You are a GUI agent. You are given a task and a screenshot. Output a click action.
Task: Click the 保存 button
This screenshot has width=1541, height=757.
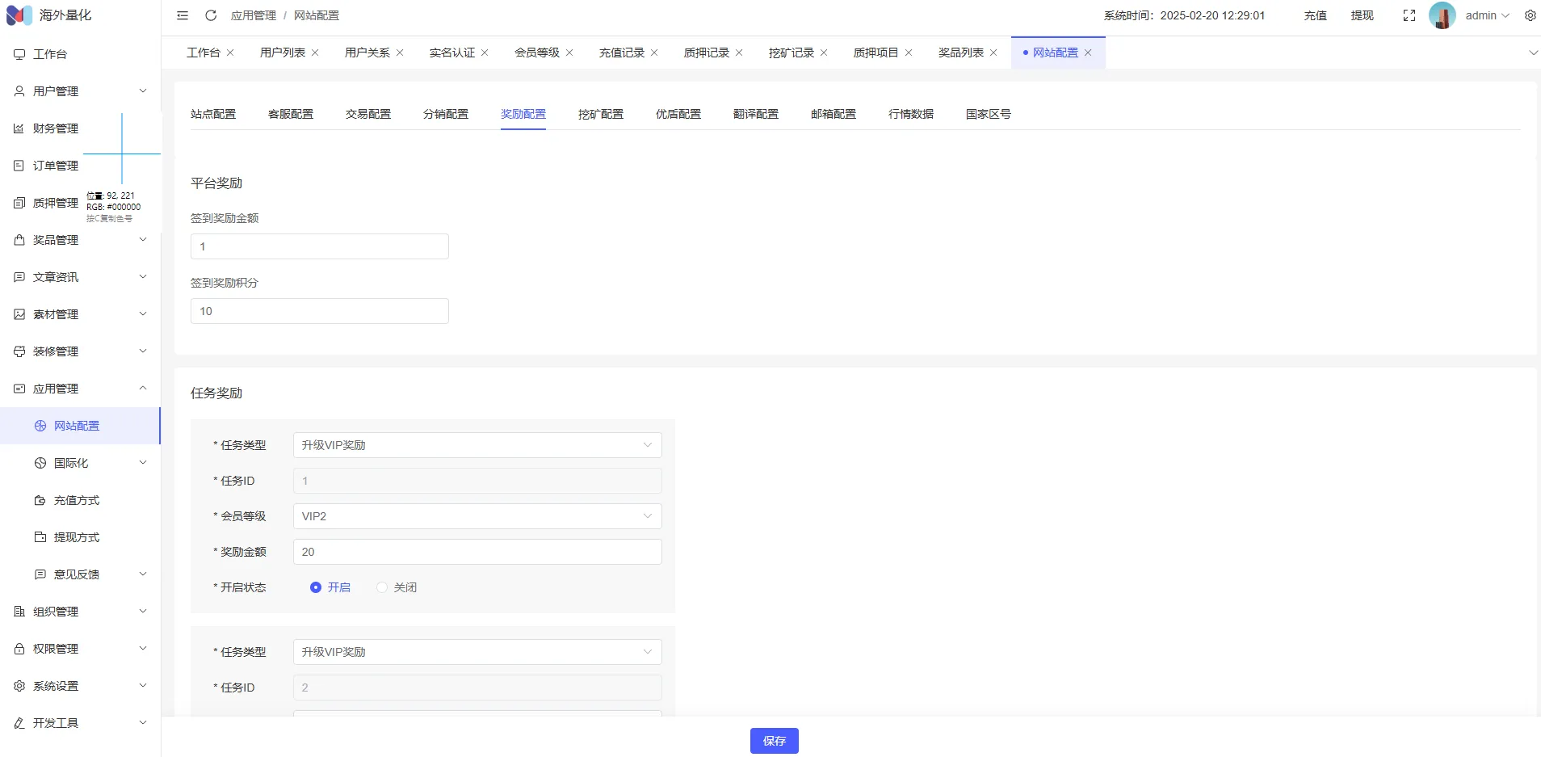pos(774,741)
